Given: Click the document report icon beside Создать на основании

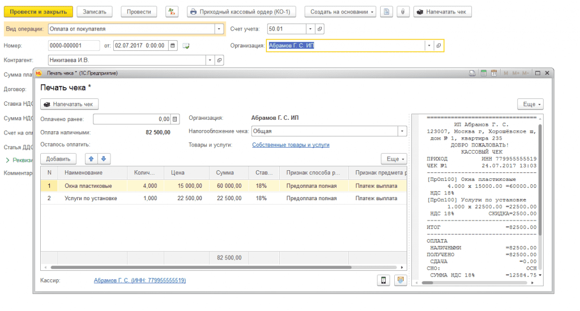Looking at the screenshot, I should tap(387, 12).
